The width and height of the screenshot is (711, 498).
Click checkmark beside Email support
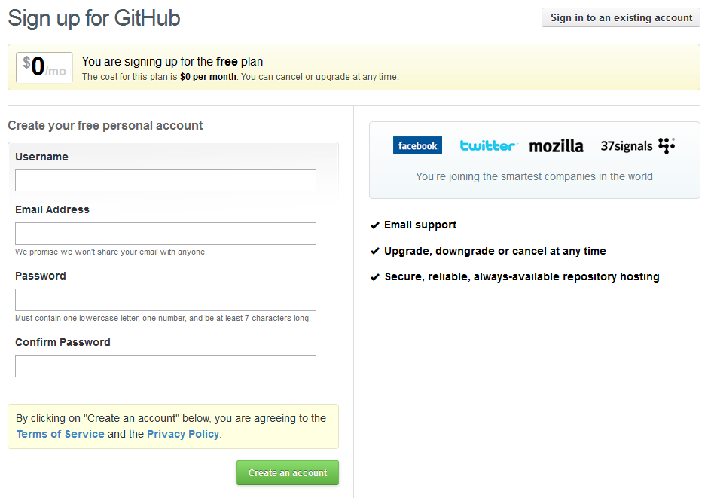[x=374, y=225]
